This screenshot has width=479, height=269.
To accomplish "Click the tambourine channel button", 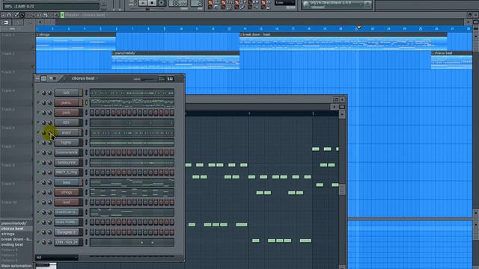I will click(67, 163).
